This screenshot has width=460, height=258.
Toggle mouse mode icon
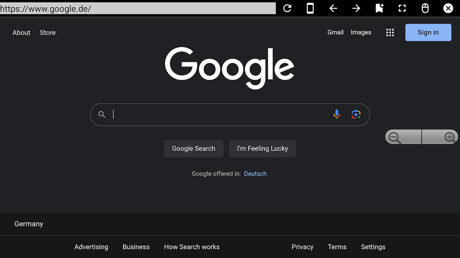[x=425, y=8]
